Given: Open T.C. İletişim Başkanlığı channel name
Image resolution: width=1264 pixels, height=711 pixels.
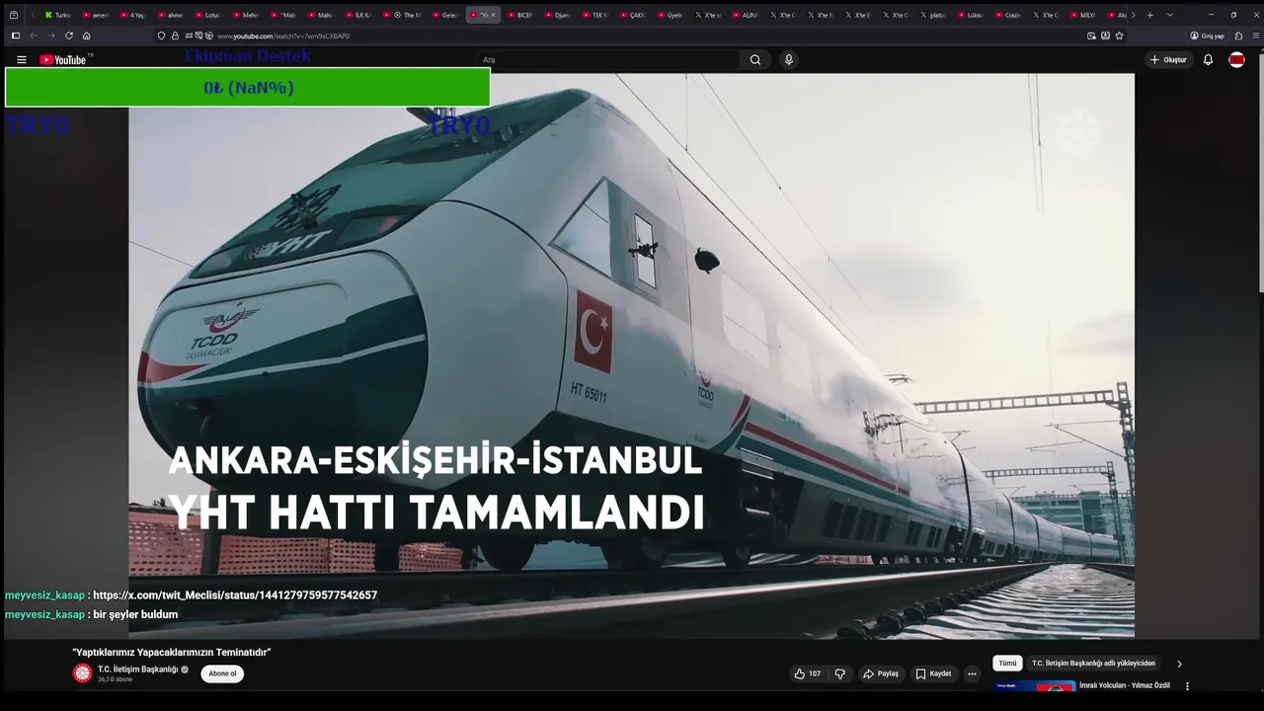Looking at the screenshot, I should [x=138, y=670].
